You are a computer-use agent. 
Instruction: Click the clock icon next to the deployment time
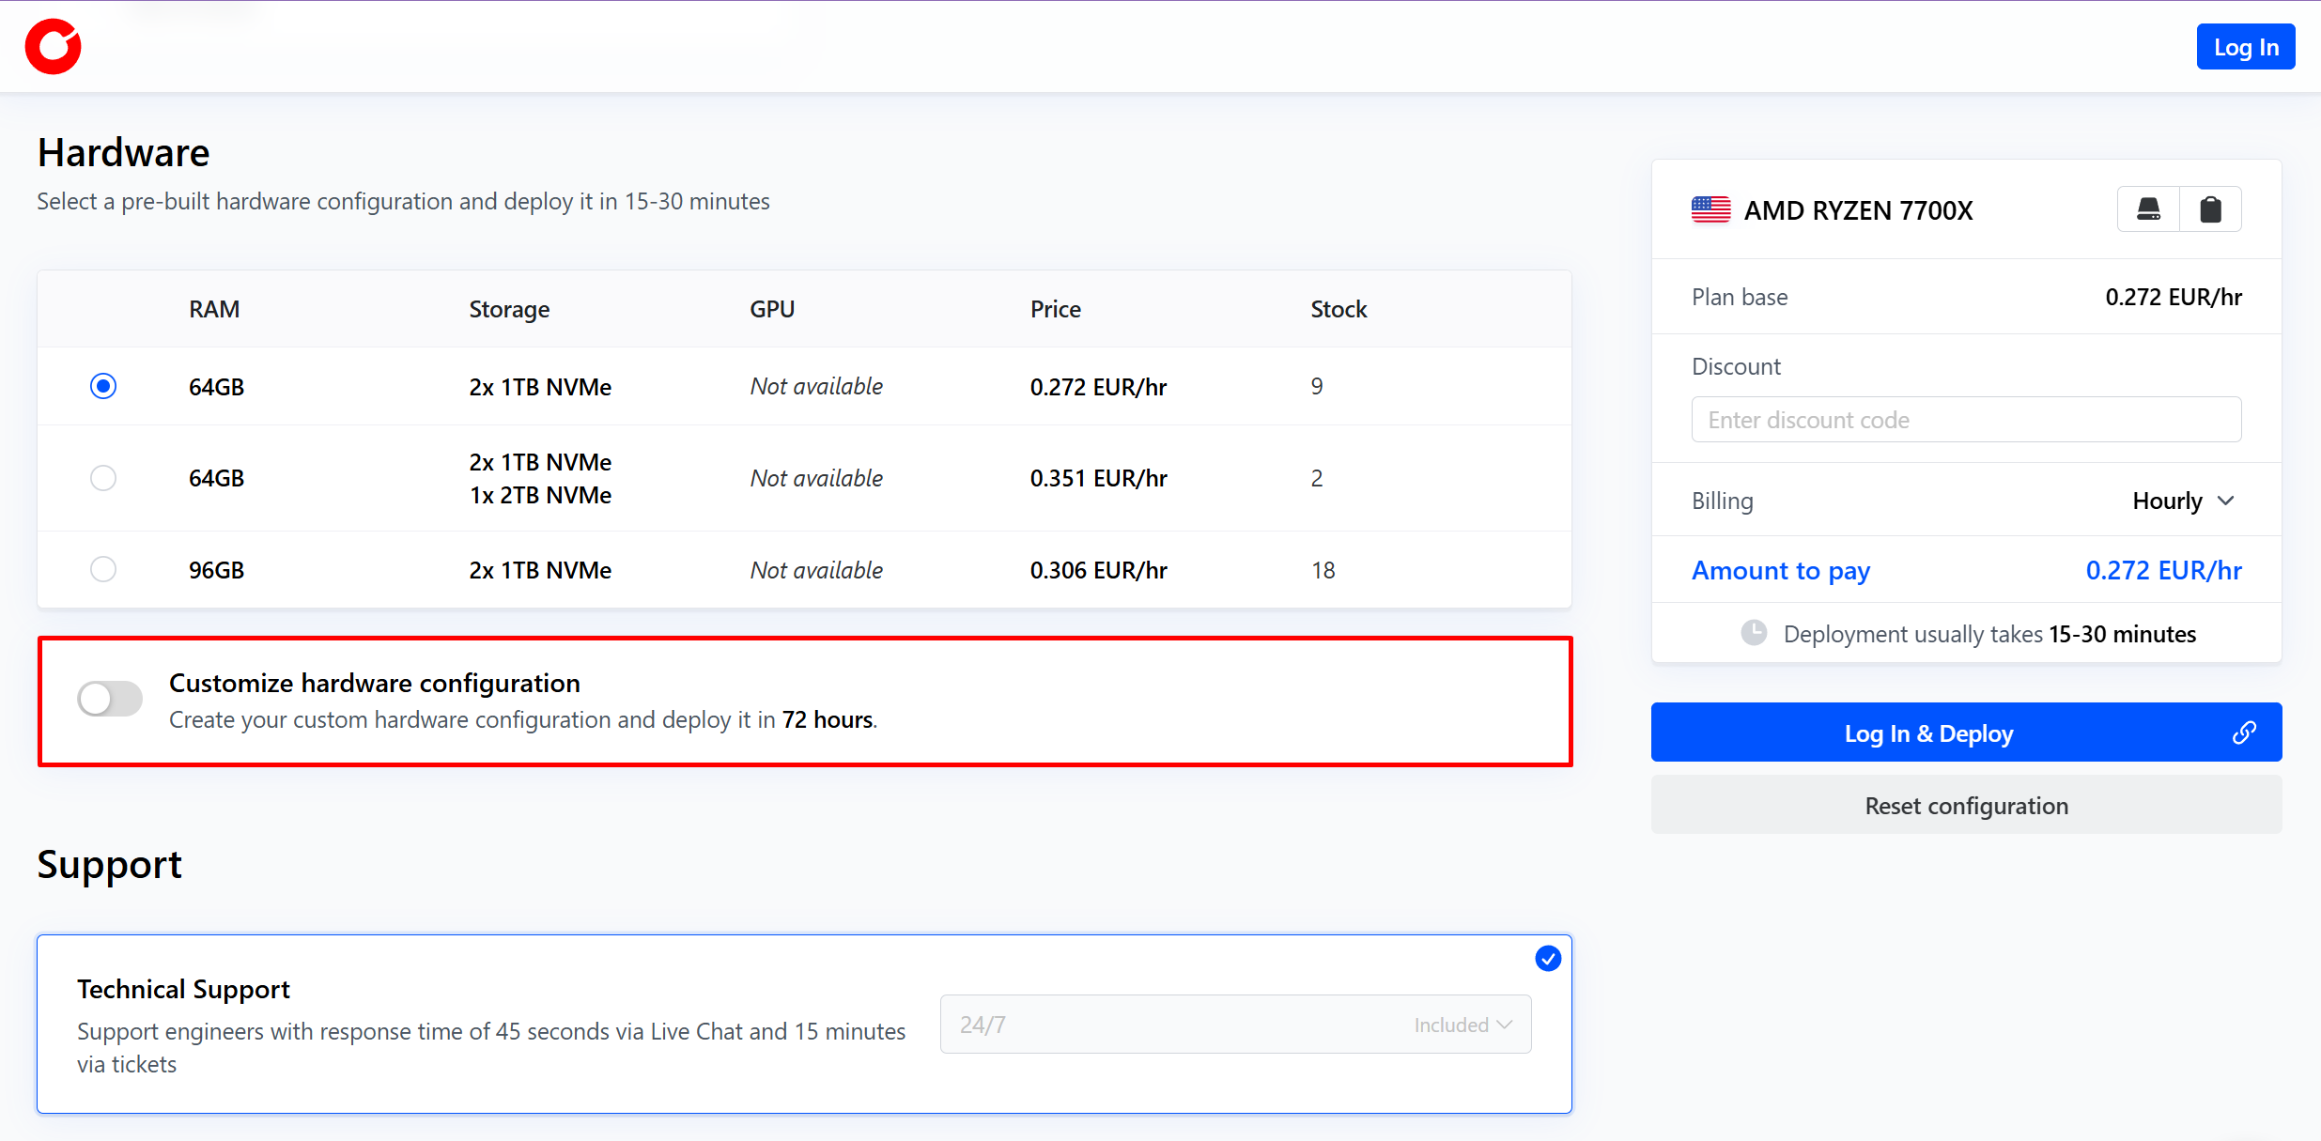tap(1753, 633)
